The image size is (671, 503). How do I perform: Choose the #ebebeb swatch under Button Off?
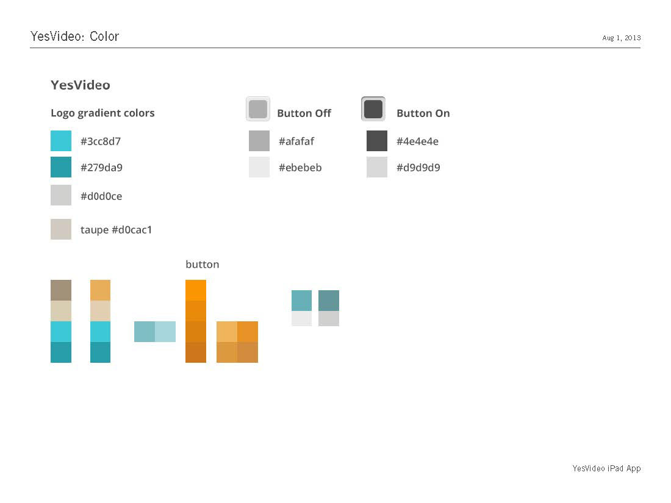pos(259,167)
